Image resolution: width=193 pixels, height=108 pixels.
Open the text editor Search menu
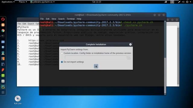(x=31, y=24)
